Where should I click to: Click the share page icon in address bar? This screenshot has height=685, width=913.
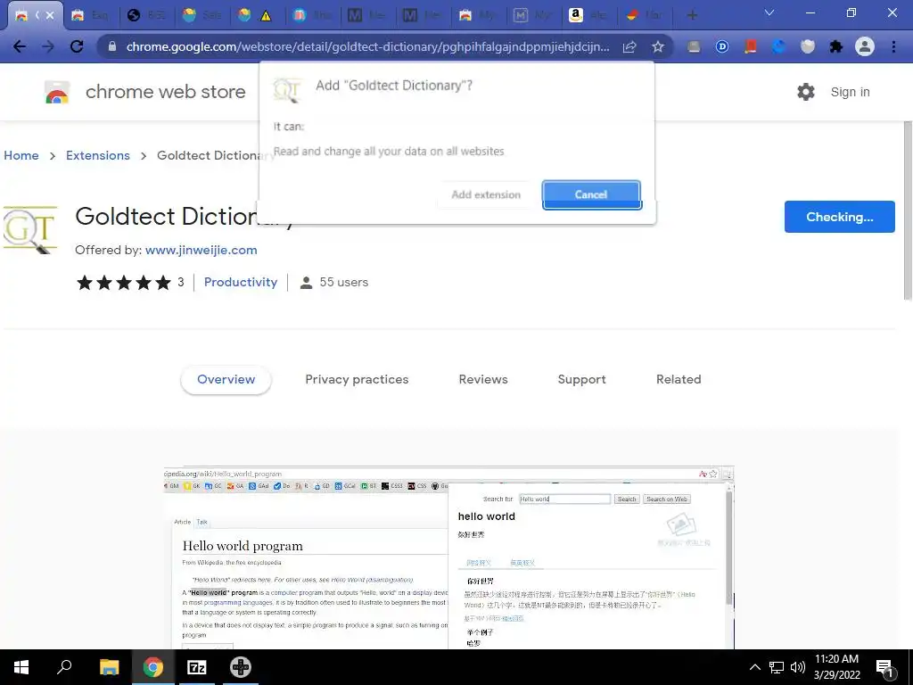(x=629, y=46)
